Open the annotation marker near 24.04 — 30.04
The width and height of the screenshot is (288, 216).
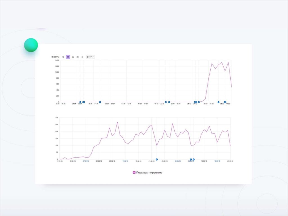tap(80, 102)
